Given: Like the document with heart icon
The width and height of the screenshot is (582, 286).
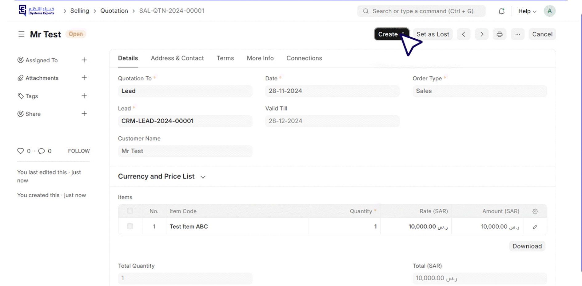Looking at the screenshot, I should pyautogui.click(x=21, y=151).
